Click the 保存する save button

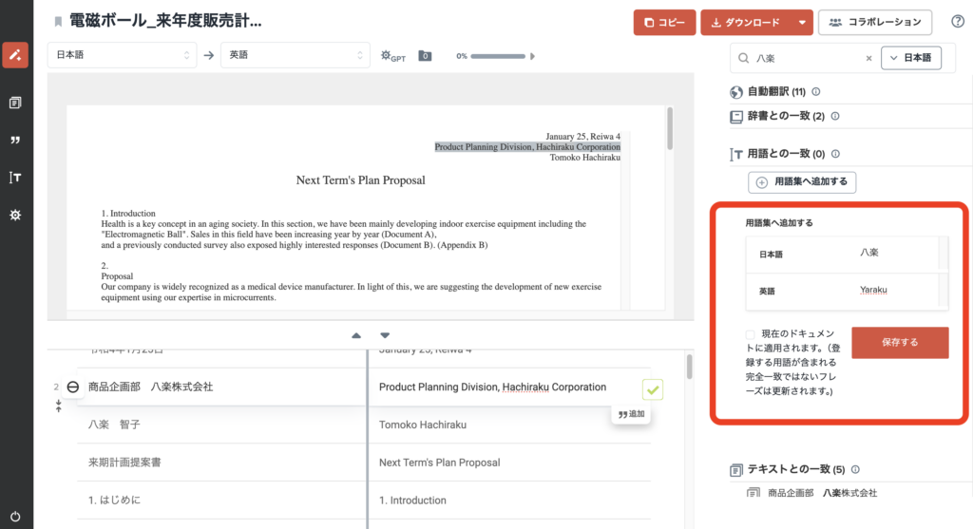pyautogui.click(x=899, y=343)
